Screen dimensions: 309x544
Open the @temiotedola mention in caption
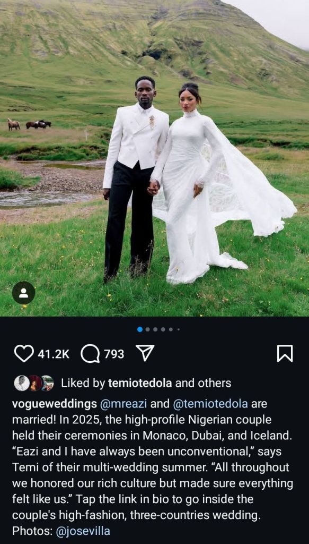[x=210, y=404]
